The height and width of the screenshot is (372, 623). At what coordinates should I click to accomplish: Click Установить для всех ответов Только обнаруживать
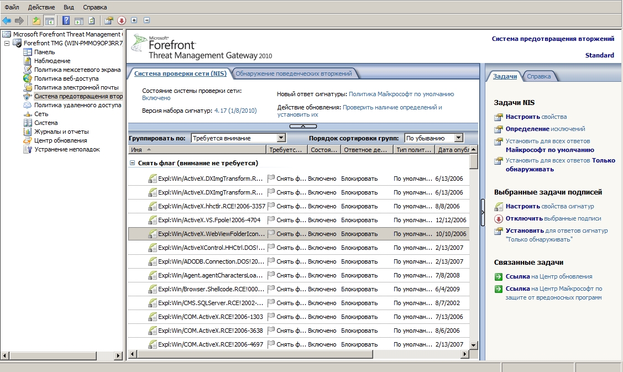click(x=560, y=165)
